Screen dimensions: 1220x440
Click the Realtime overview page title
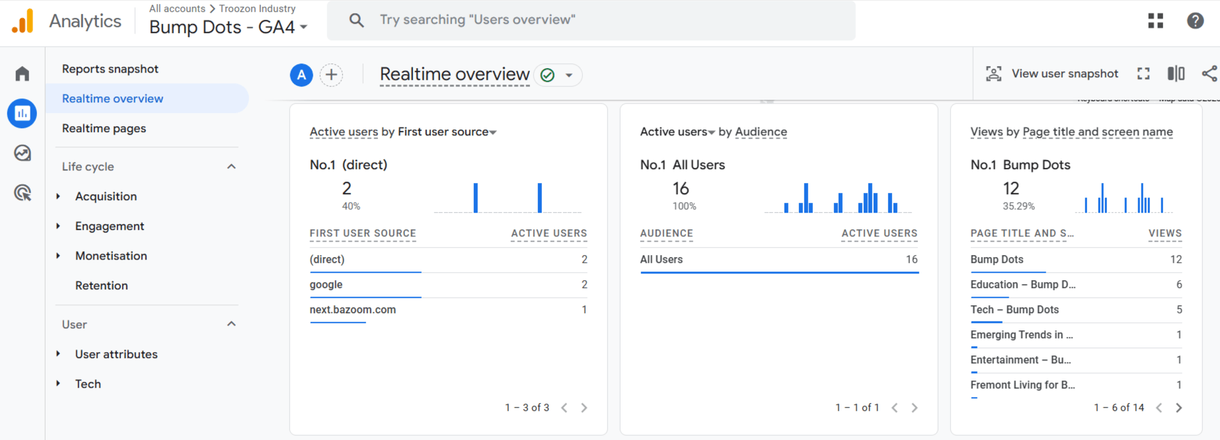pyautogui.click(x=455, y=75)
